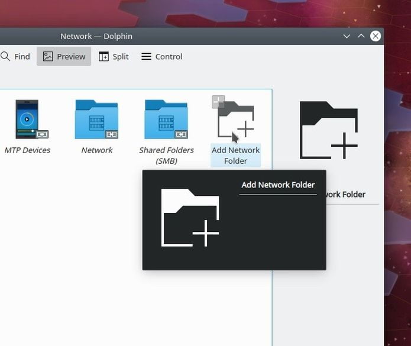Open Shared Folders (SMB) folder icon
The height and width of the screenshot is (346, 411).
click(x=166, y=119)
